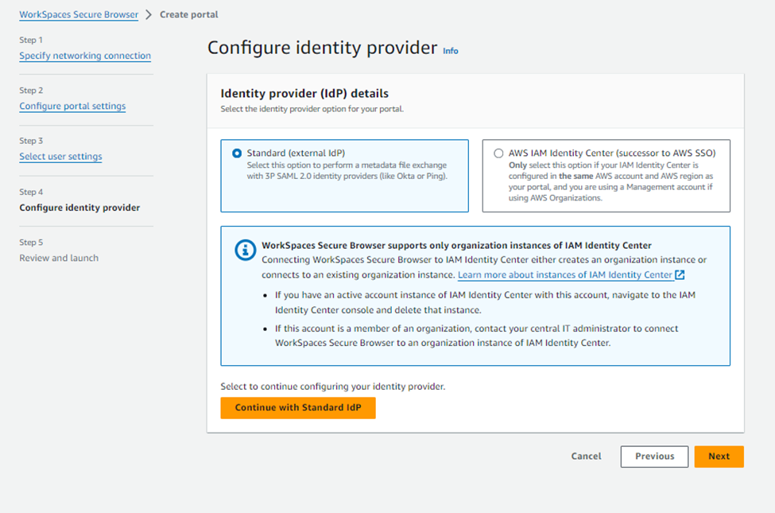The height and width of the screenshot is (513, 775).
Task: Click the Step 2 label in sidebar
Action: (31, 90)
